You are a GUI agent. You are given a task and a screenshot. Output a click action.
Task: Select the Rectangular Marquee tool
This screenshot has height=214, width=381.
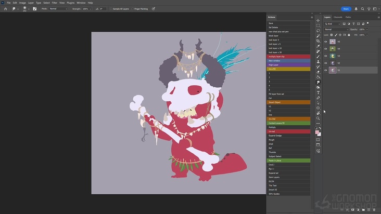point(318,25)
